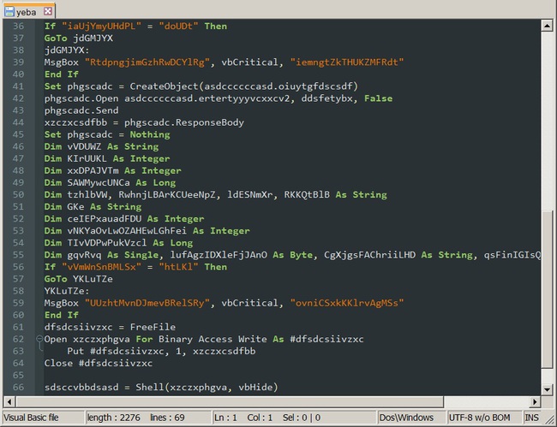557x427 pixels.
Task: Click 'xzczxphgva' in the Open statement
Action: pos(101,339)
